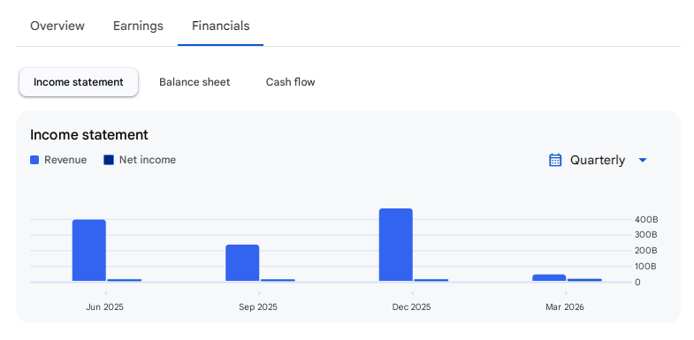Click the Revenue legend label

point(65,160)
